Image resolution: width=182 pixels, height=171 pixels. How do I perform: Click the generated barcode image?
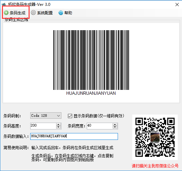[91, 60]
